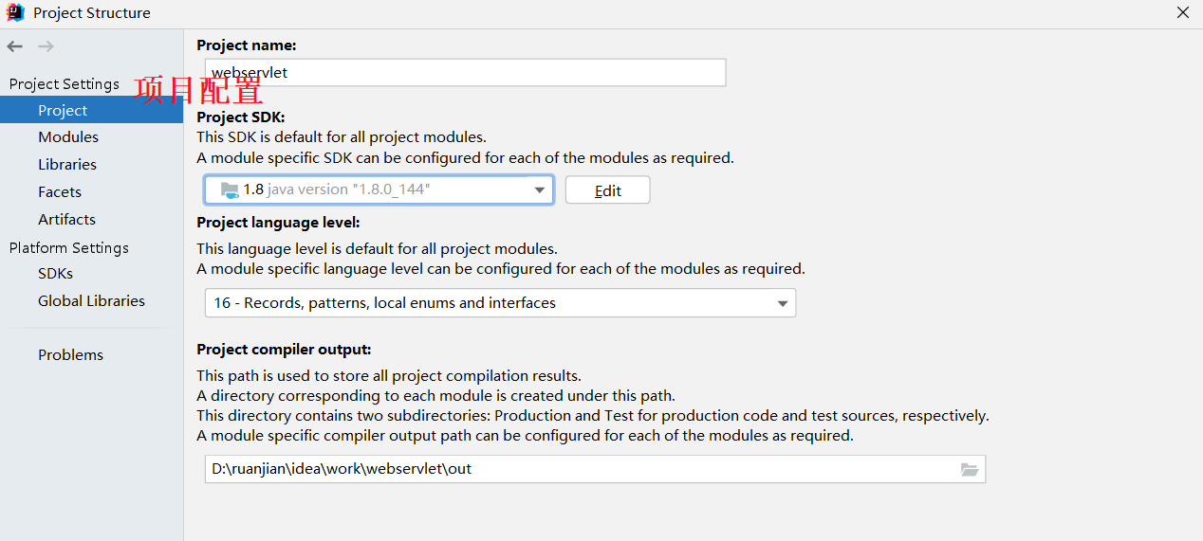Click the SDK folder icon in the combo box
Screen dimensions: 1203x541
(231, 190)
